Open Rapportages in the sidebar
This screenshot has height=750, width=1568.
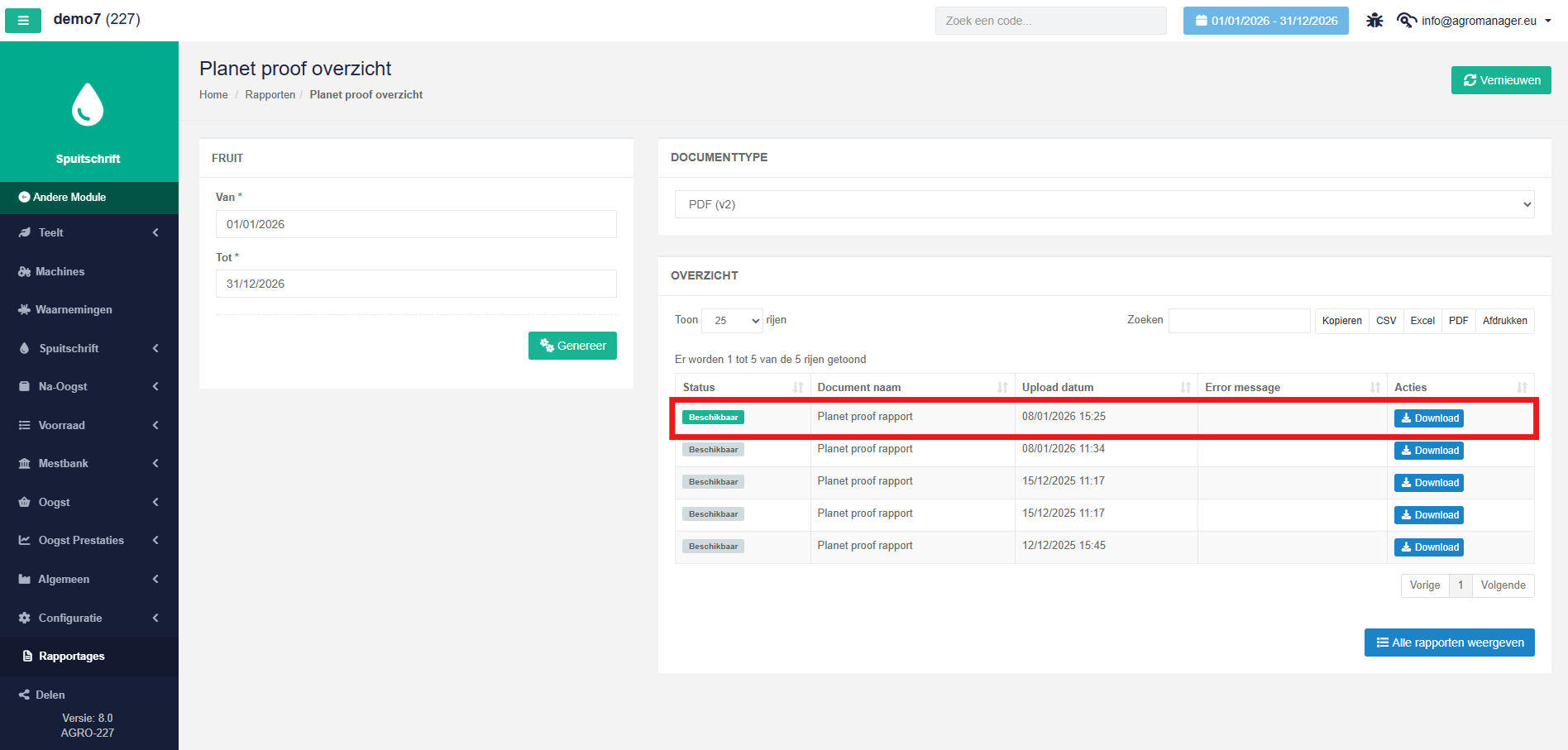click(89, 657)
